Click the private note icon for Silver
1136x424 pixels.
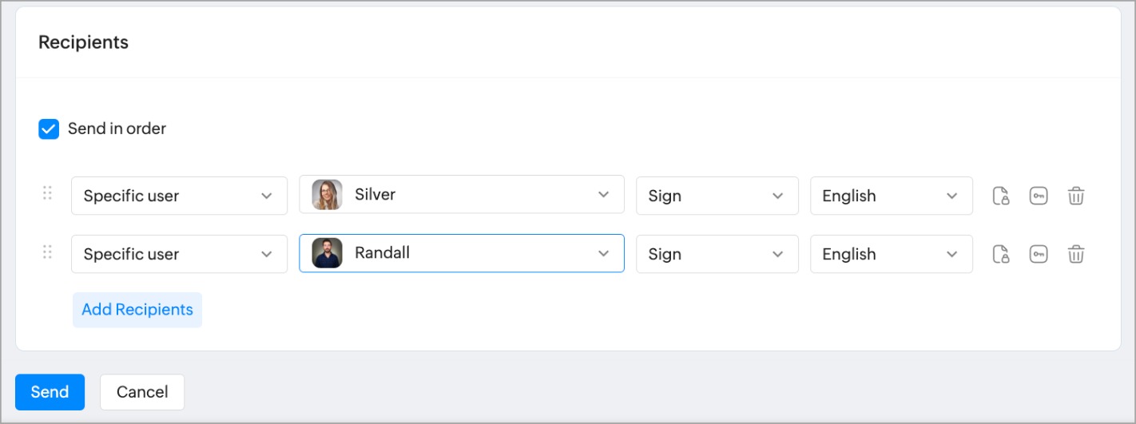1000,196
